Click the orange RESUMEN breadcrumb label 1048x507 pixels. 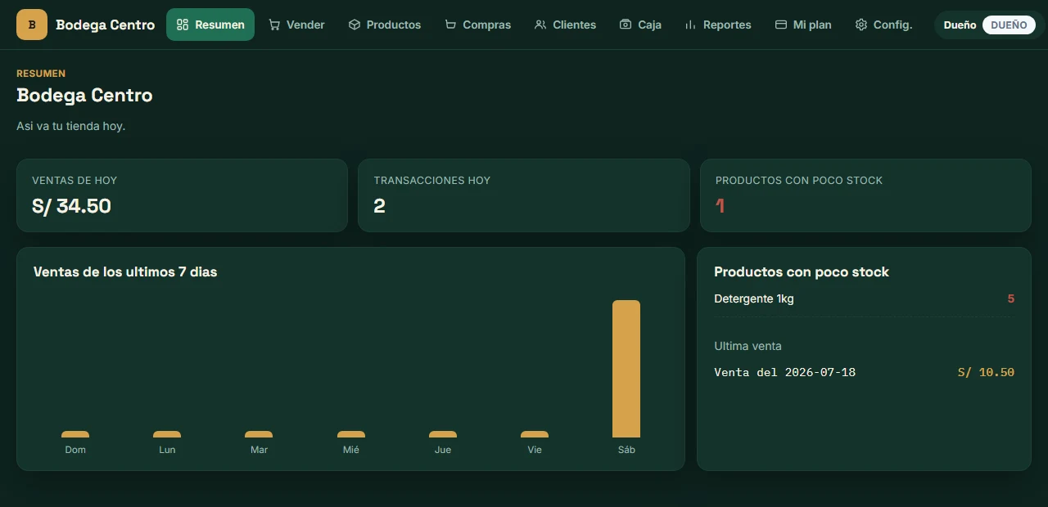41,74
